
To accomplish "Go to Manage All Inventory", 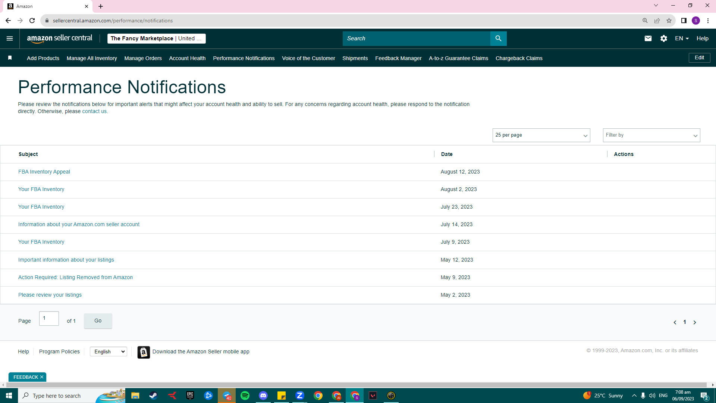I will pyautogui.click(x=92, y=58).
